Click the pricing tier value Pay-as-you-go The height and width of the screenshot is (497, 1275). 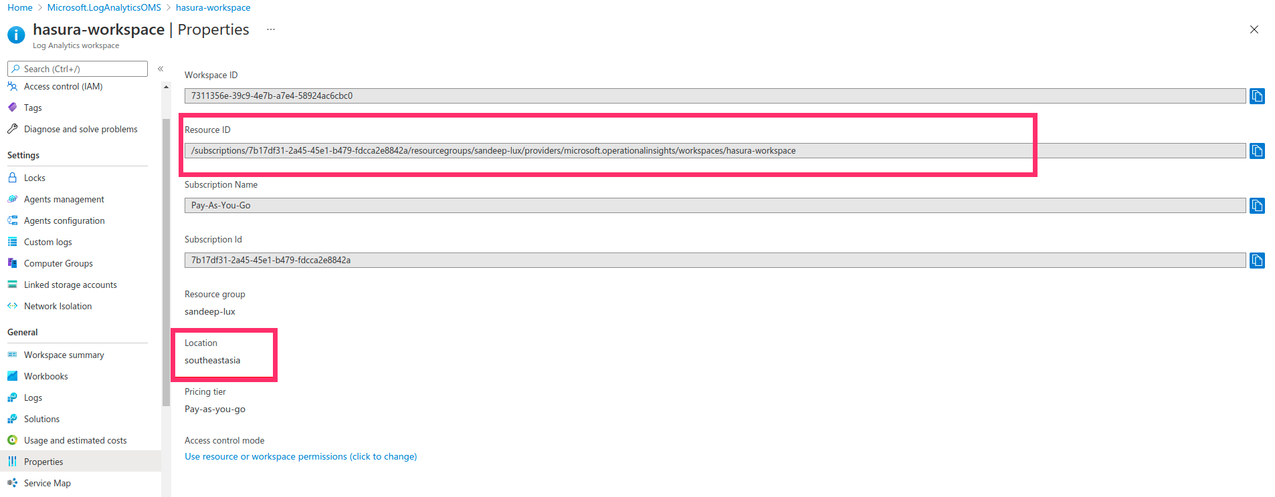click(215, 409)
